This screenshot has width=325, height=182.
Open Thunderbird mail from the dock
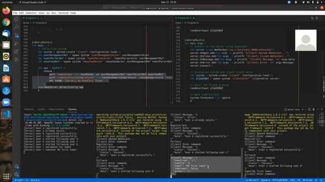(6, 33)
